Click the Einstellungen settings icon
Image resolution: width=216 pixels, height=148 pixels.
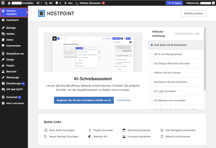(x=3, y=84)
